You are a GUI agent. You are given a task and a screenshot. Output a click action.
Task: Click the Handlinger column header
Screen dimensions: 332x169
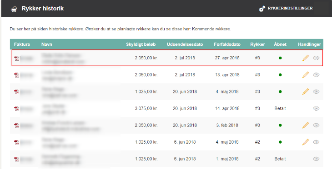(309, 44)
